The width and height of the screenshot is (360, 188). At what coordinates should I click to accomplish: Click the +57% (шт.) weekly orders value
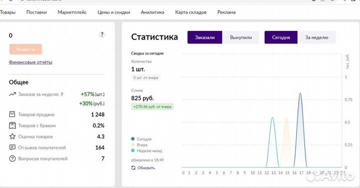[x=92, y=94]
